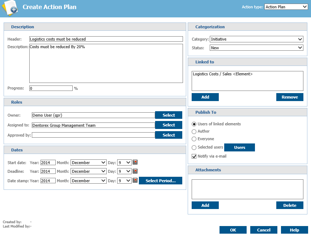Select the Selected users radio button
Screen dimensions: 311x238
click(x=195, y=147)
